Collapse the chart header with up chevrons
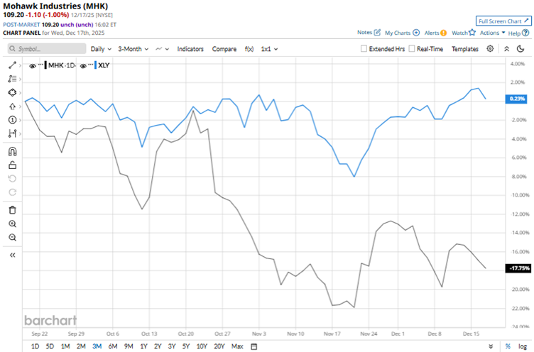 tap(507, 49)
